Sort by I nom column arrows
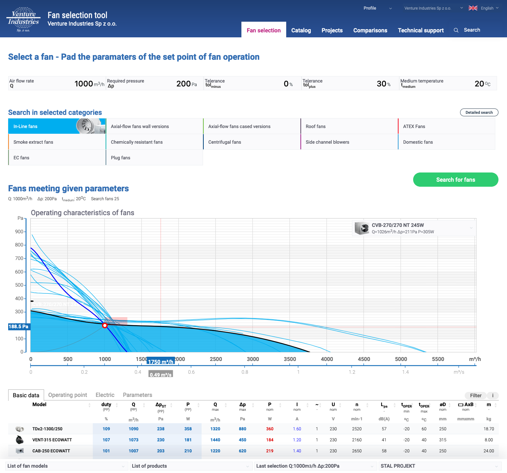507x473 pixels. coord(308,405)
